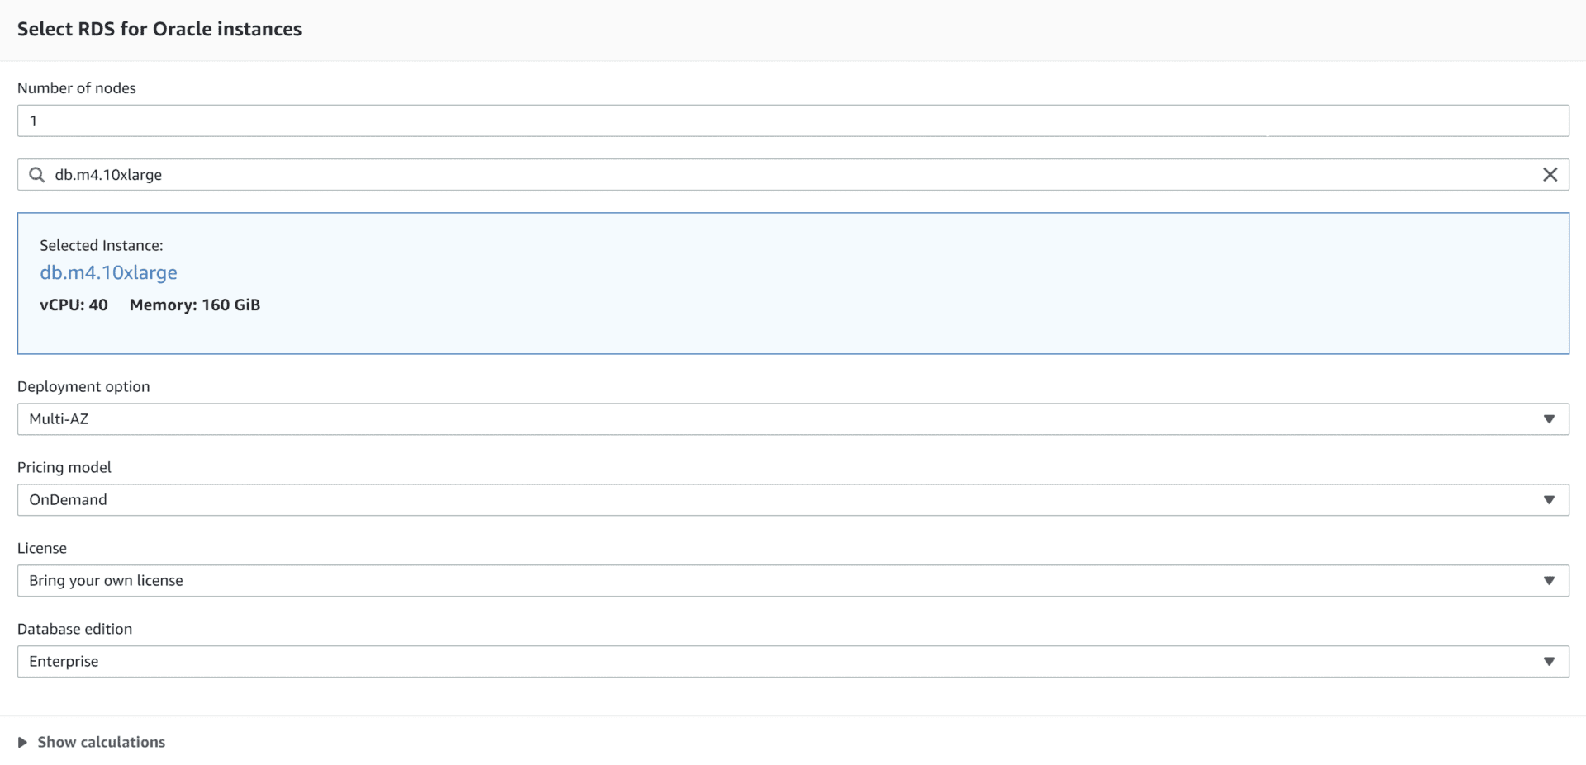Click the Show calculations label

(x=101, y=741)
